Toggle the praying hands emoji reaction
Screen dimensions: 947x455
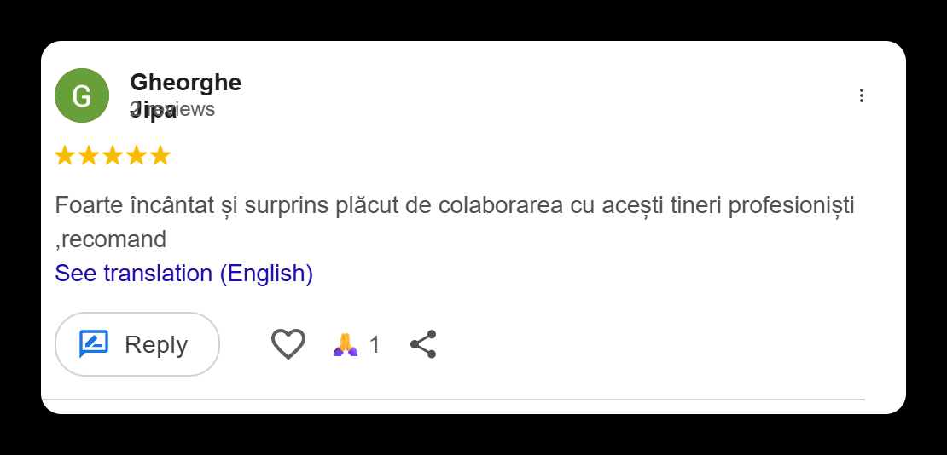pyautogui.click(x=346, y=344)
